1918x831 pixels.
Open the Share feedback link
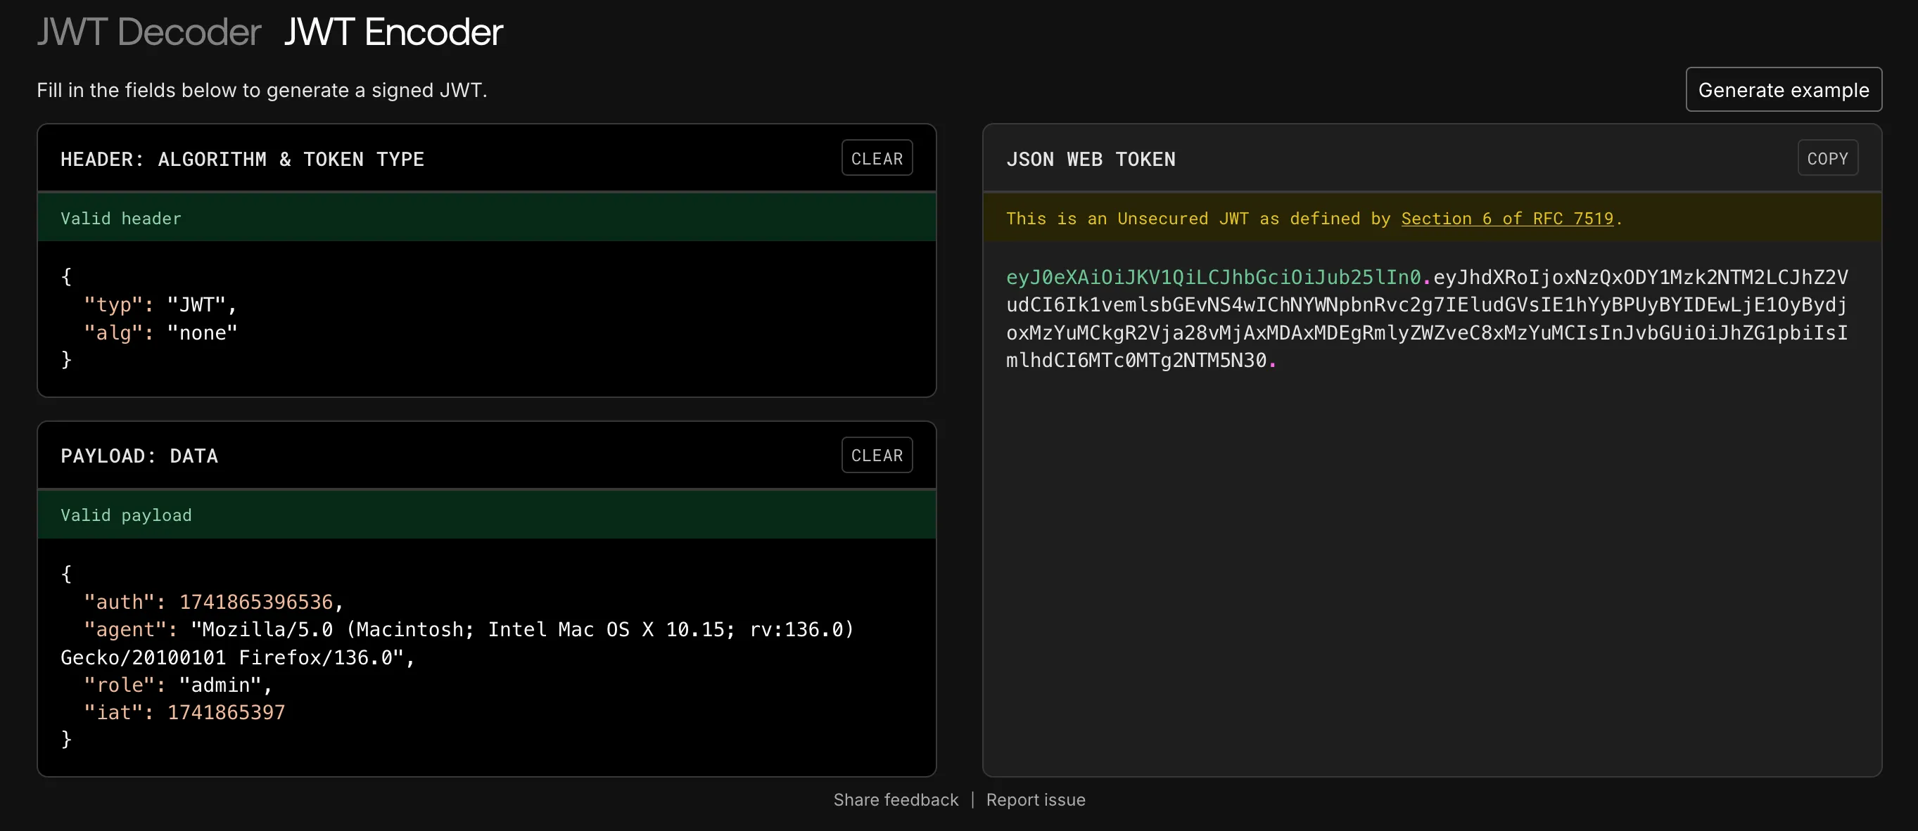tap(896, 799)
